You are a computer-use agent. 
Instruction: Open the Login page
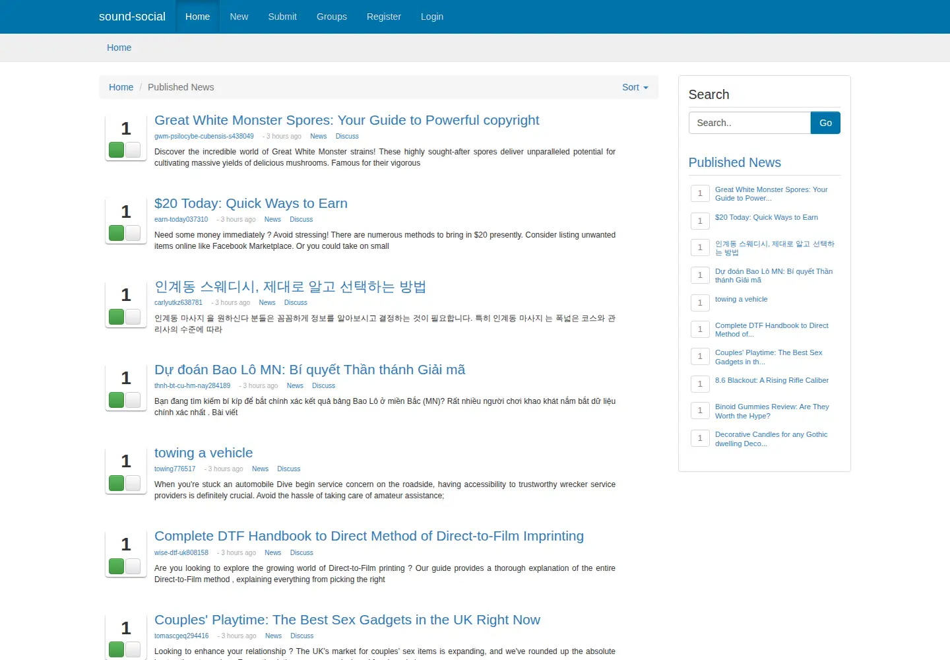pyautogui.click(x=432, y=16)
